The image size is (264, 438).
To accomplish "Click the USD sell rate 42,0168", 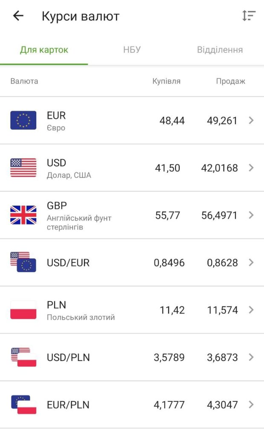I will click(219, 168).
